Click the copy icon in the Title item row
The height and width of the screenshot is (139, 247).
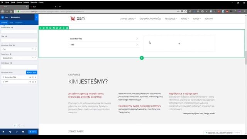pos(33,82)
